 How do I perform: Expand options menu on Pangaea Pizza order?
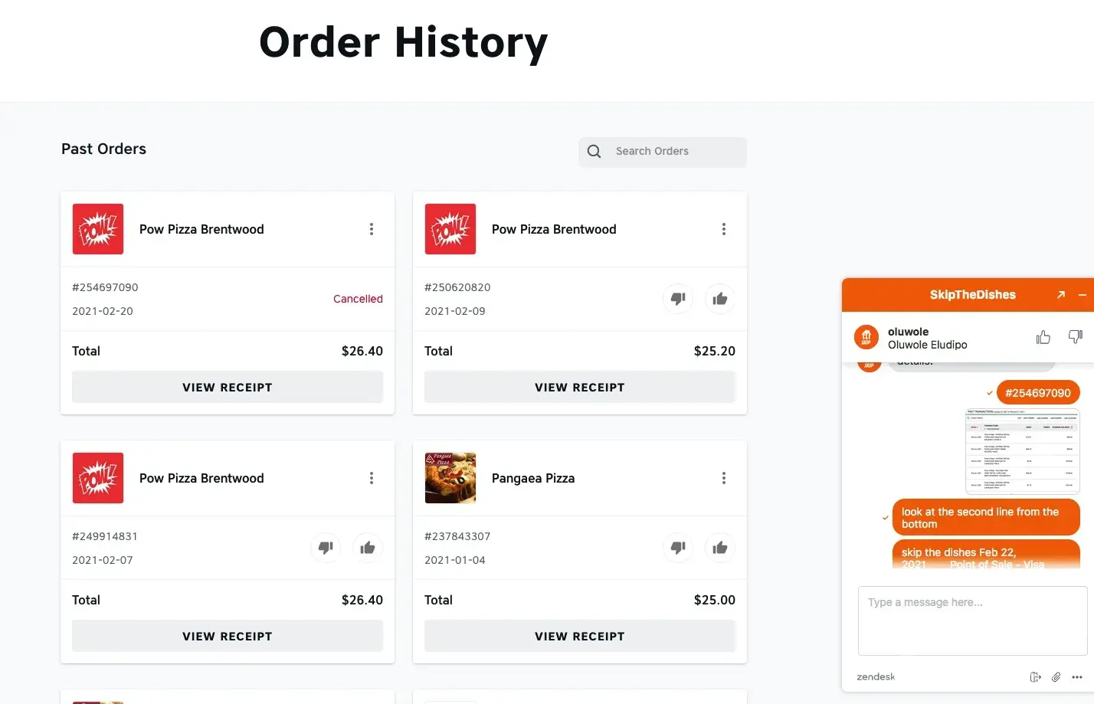(724, 478)
